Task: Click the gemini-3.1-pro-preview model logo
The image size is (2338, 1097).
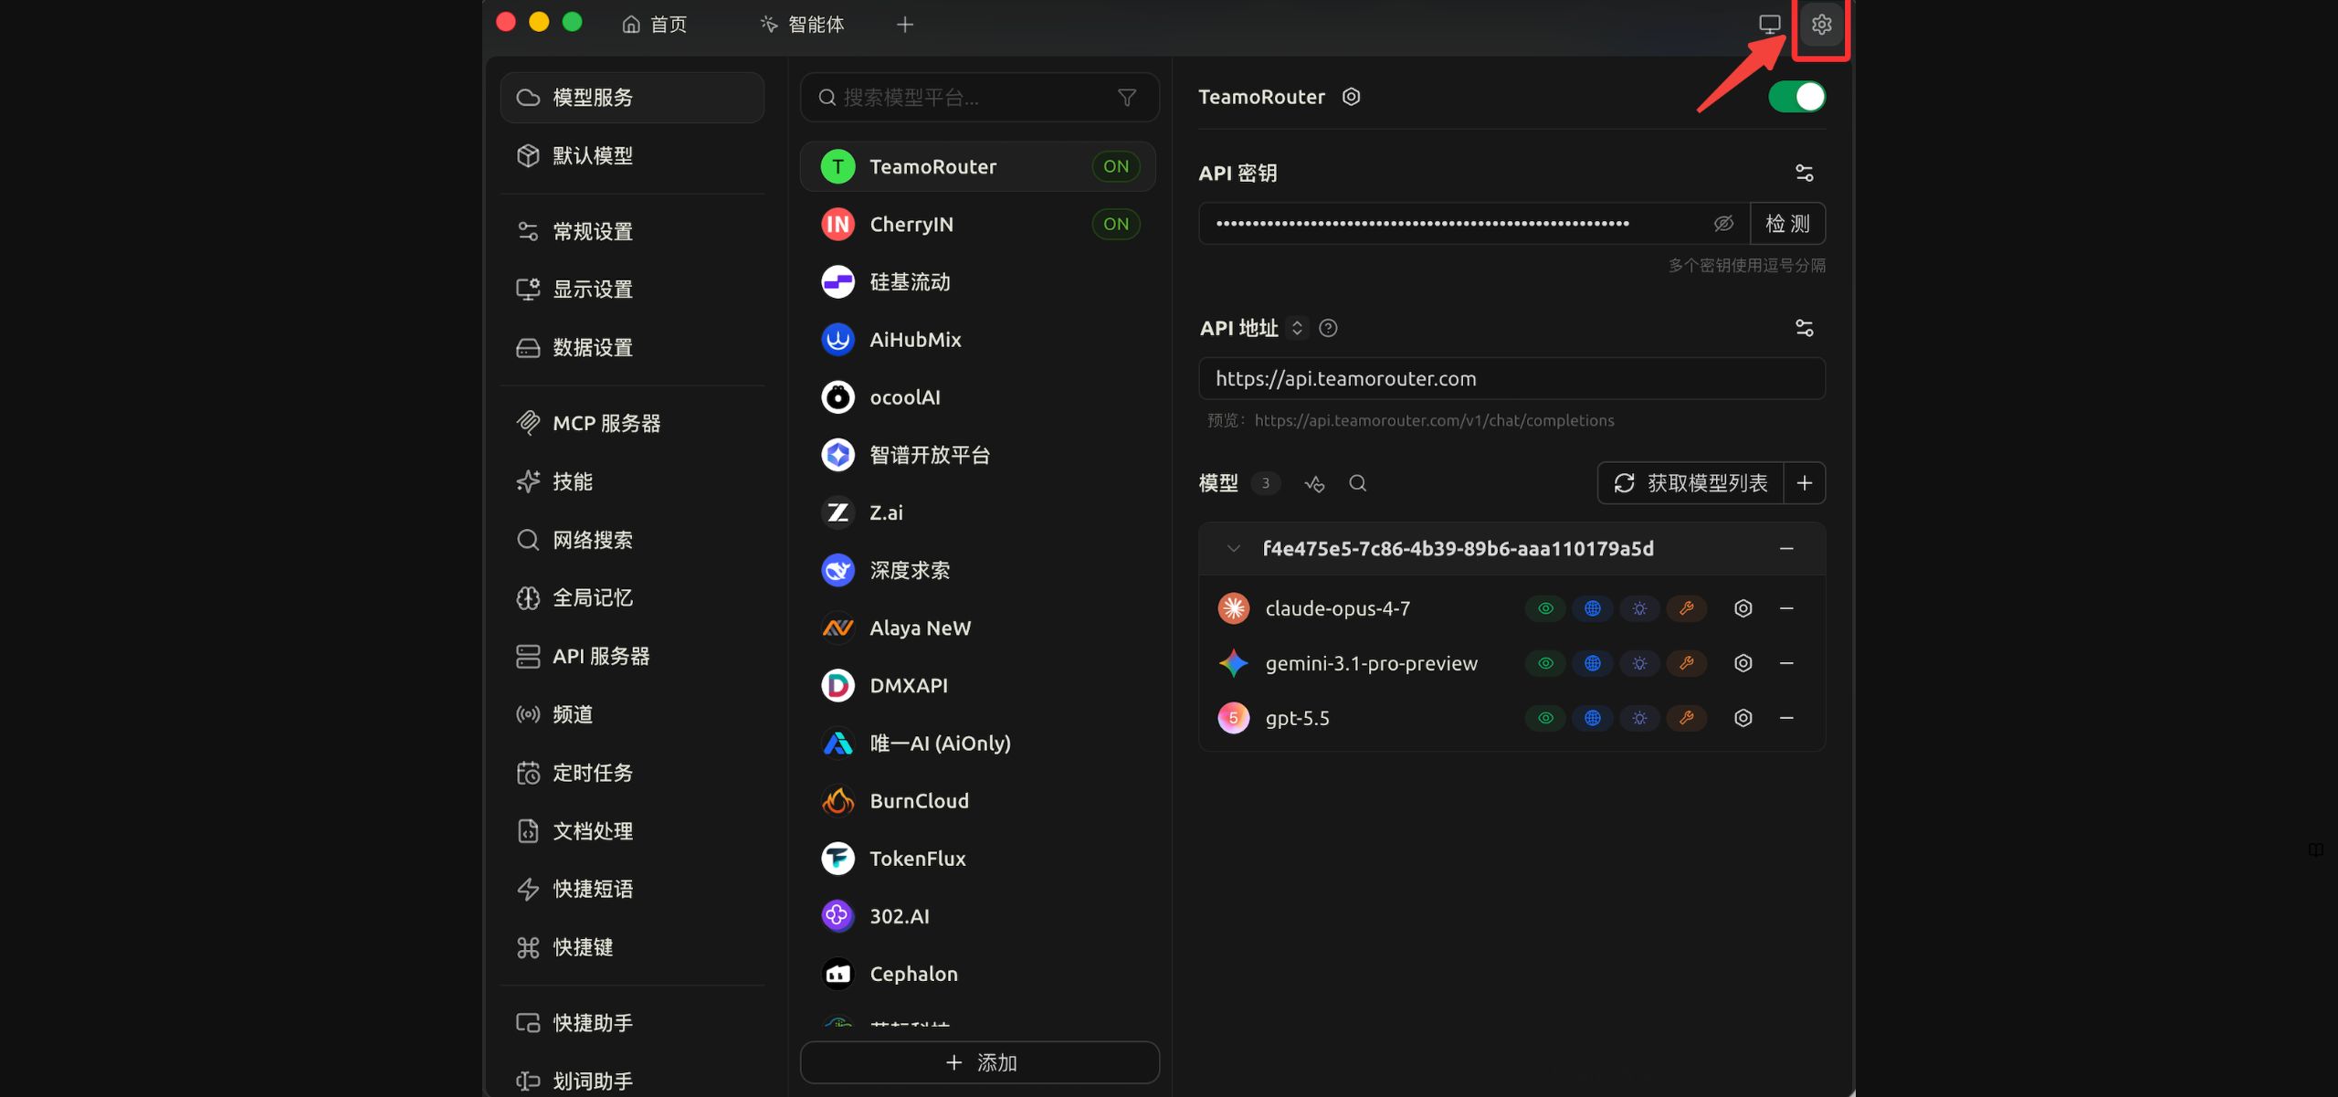Action: click(1234, 663)
